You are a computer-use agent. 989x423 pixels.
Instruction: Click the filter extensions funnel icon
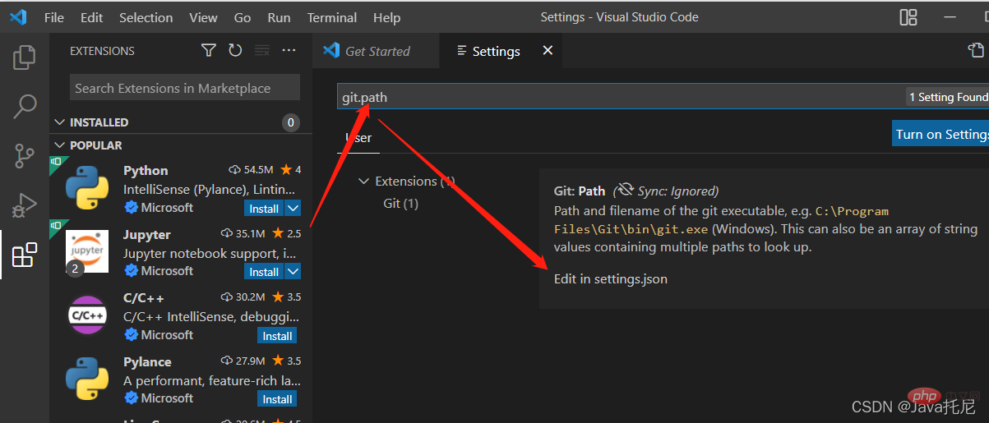pos(209,51)
